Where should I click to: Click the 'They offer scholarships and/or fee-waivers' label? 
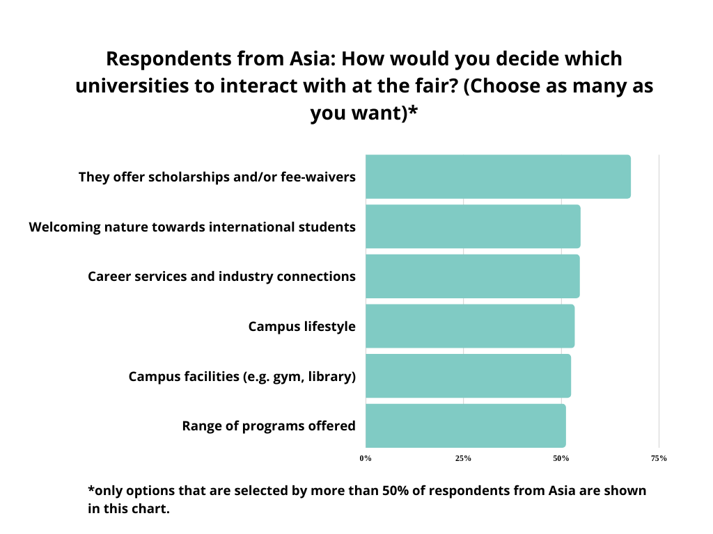click(217, 177)
